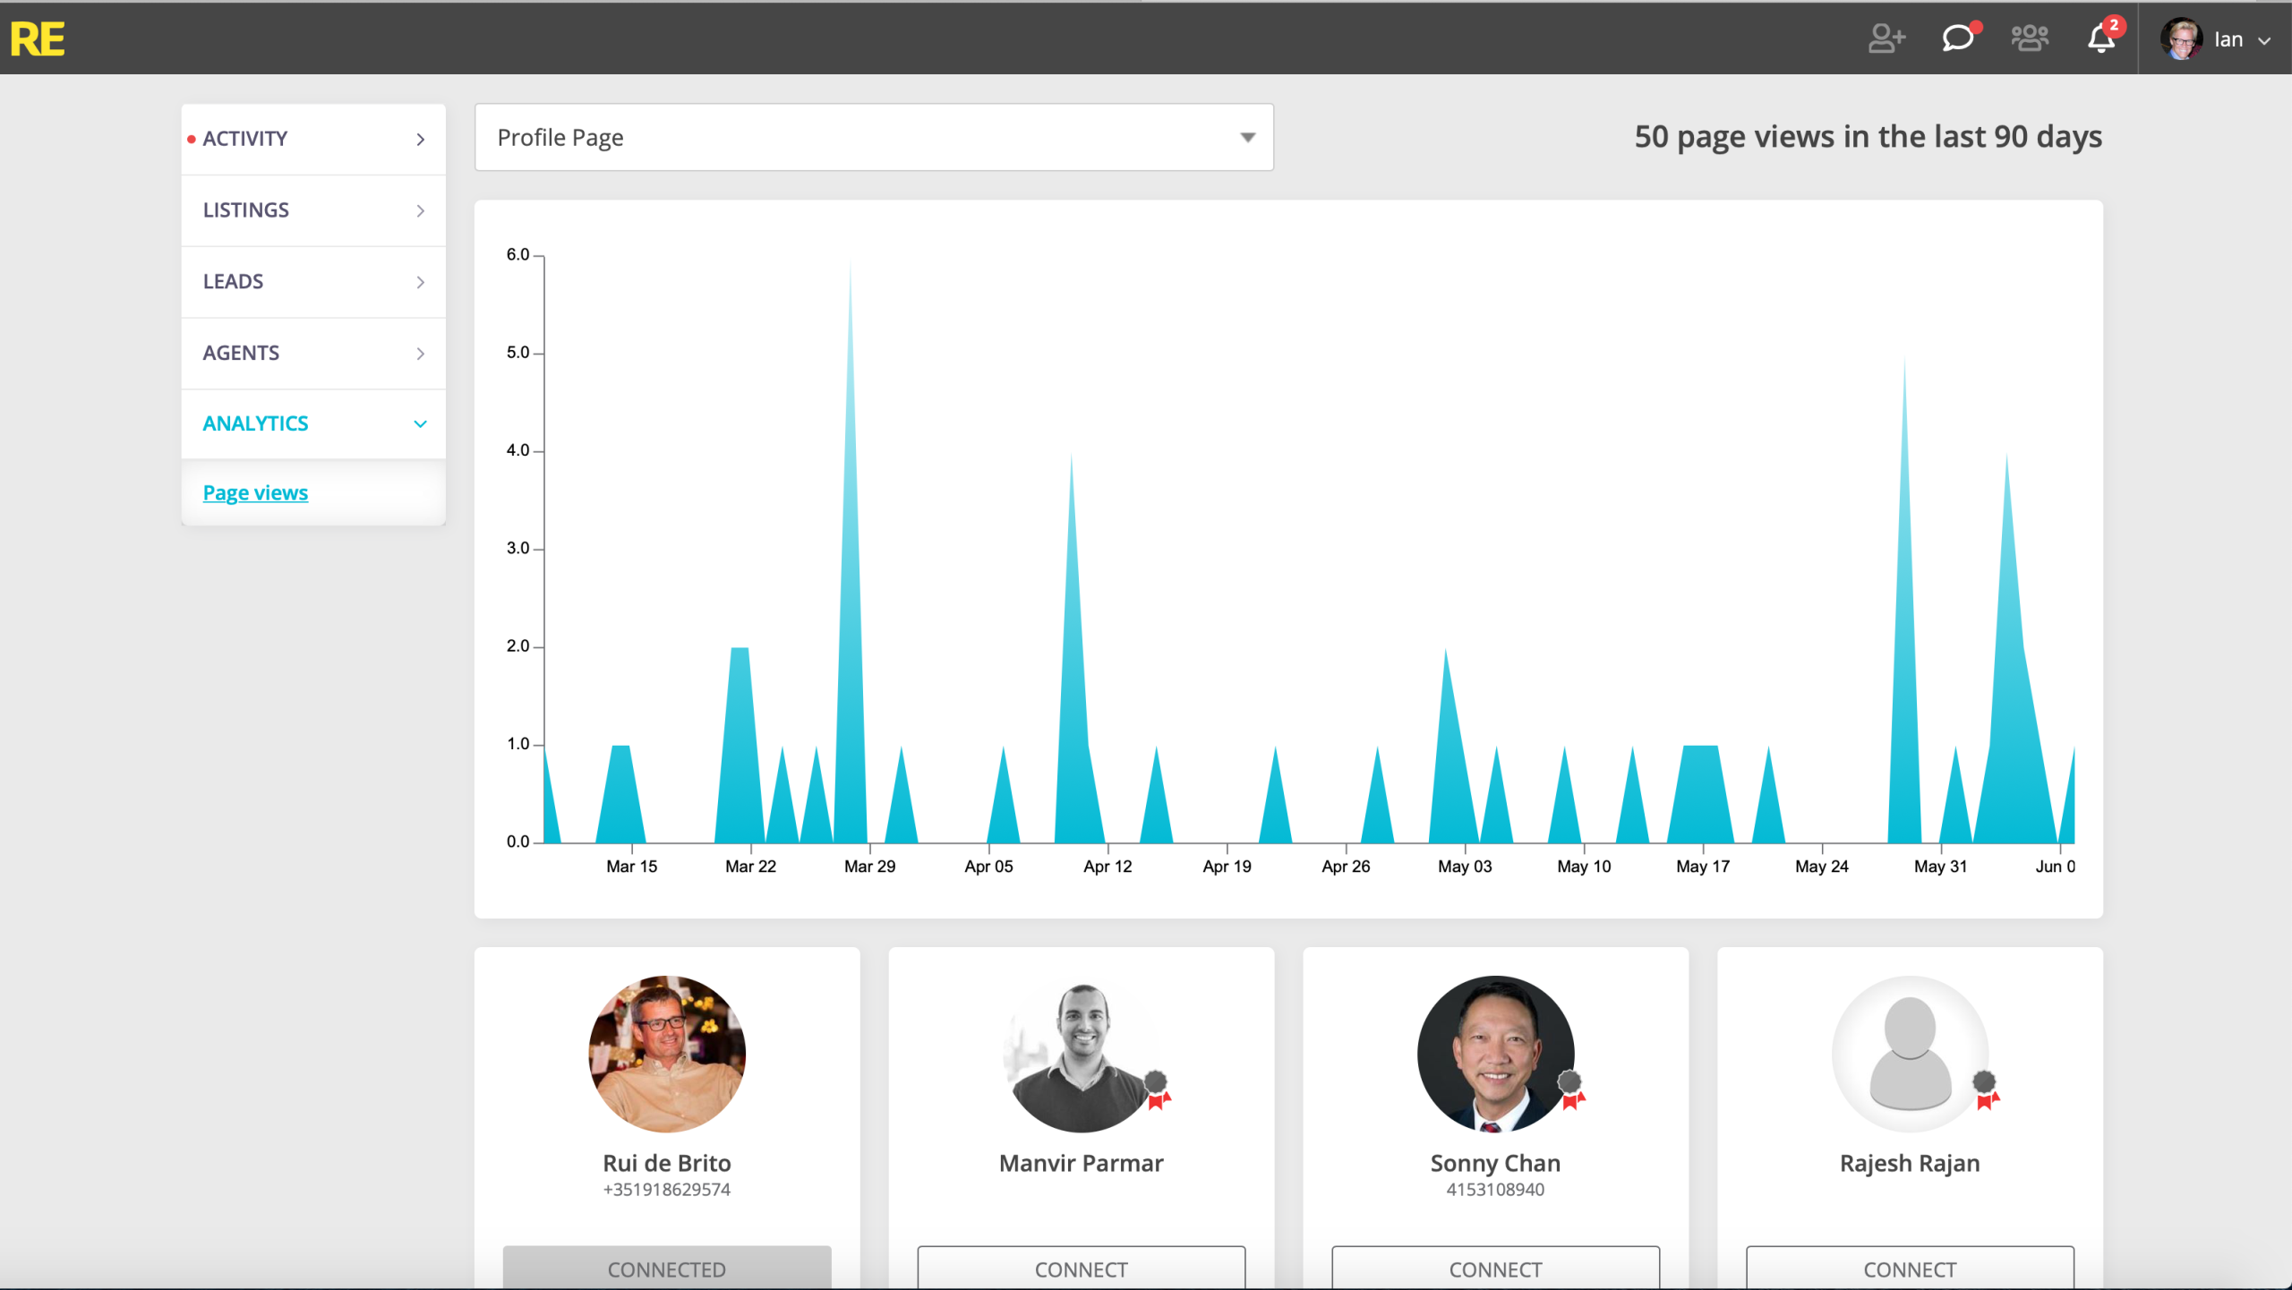Click Rui de Brito's profile photo
The height and width of the screenshot is (1290, 2292).
667,1055
